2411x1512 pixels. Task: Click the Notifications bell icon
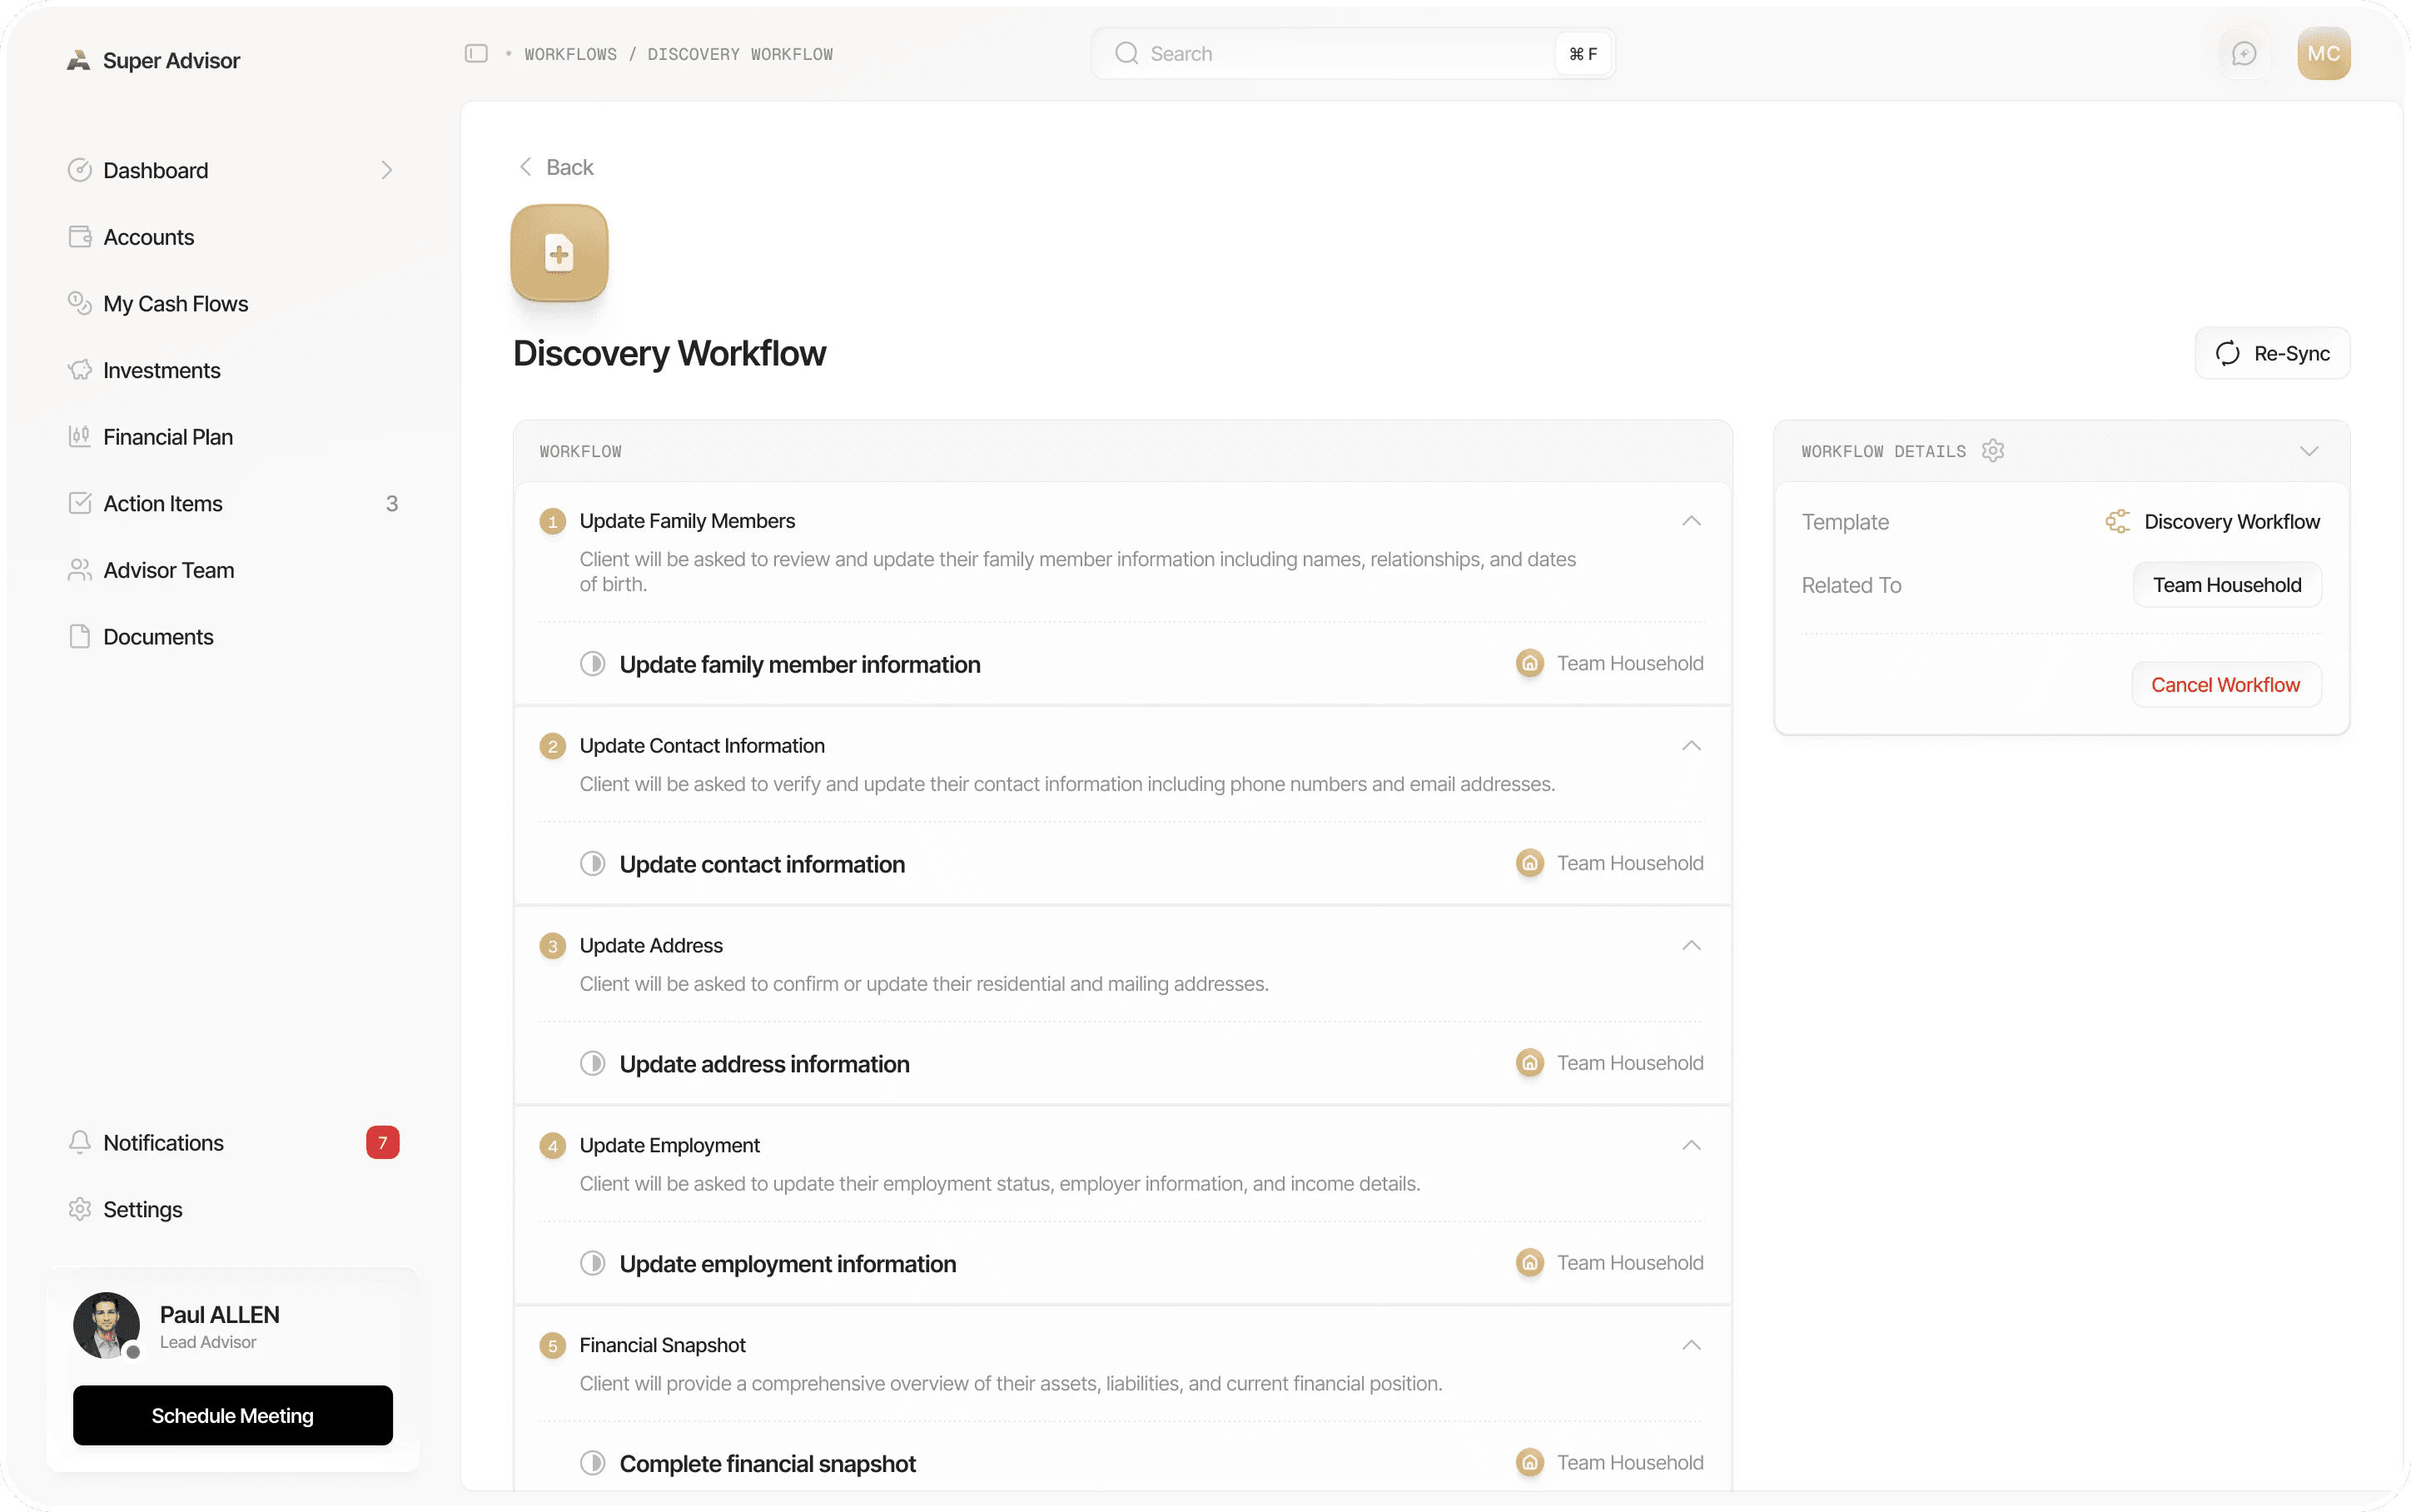(x=80, y=1142)
